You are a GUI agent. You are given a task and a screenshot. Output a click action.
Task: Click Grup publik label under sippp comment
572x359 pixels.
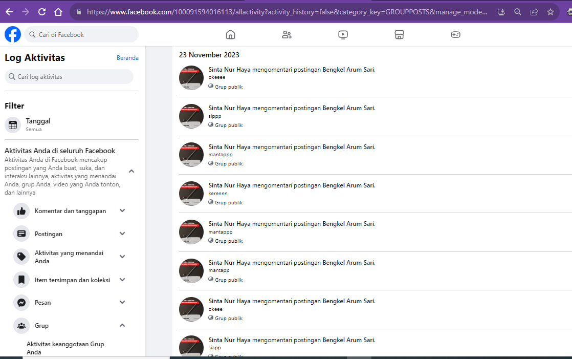click(229, 125)
